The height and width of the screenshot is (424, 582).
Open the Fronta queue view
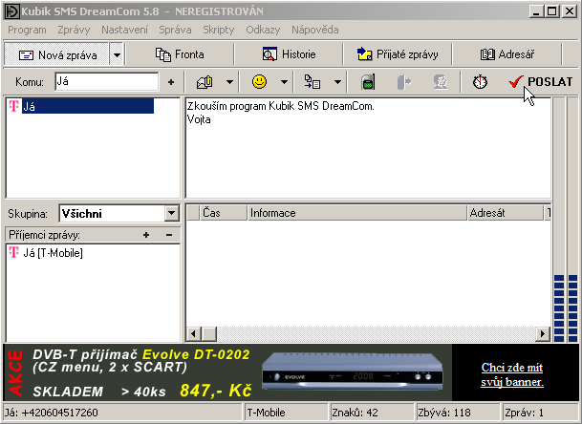(180, 54)
